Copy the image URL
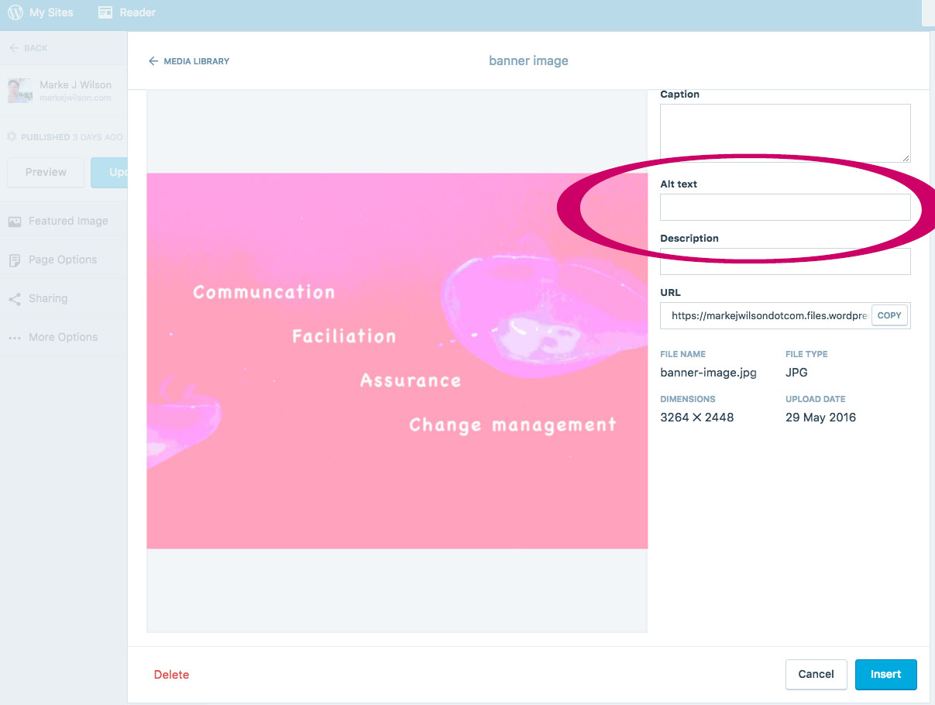935x705 pixels. coord(889,315)
